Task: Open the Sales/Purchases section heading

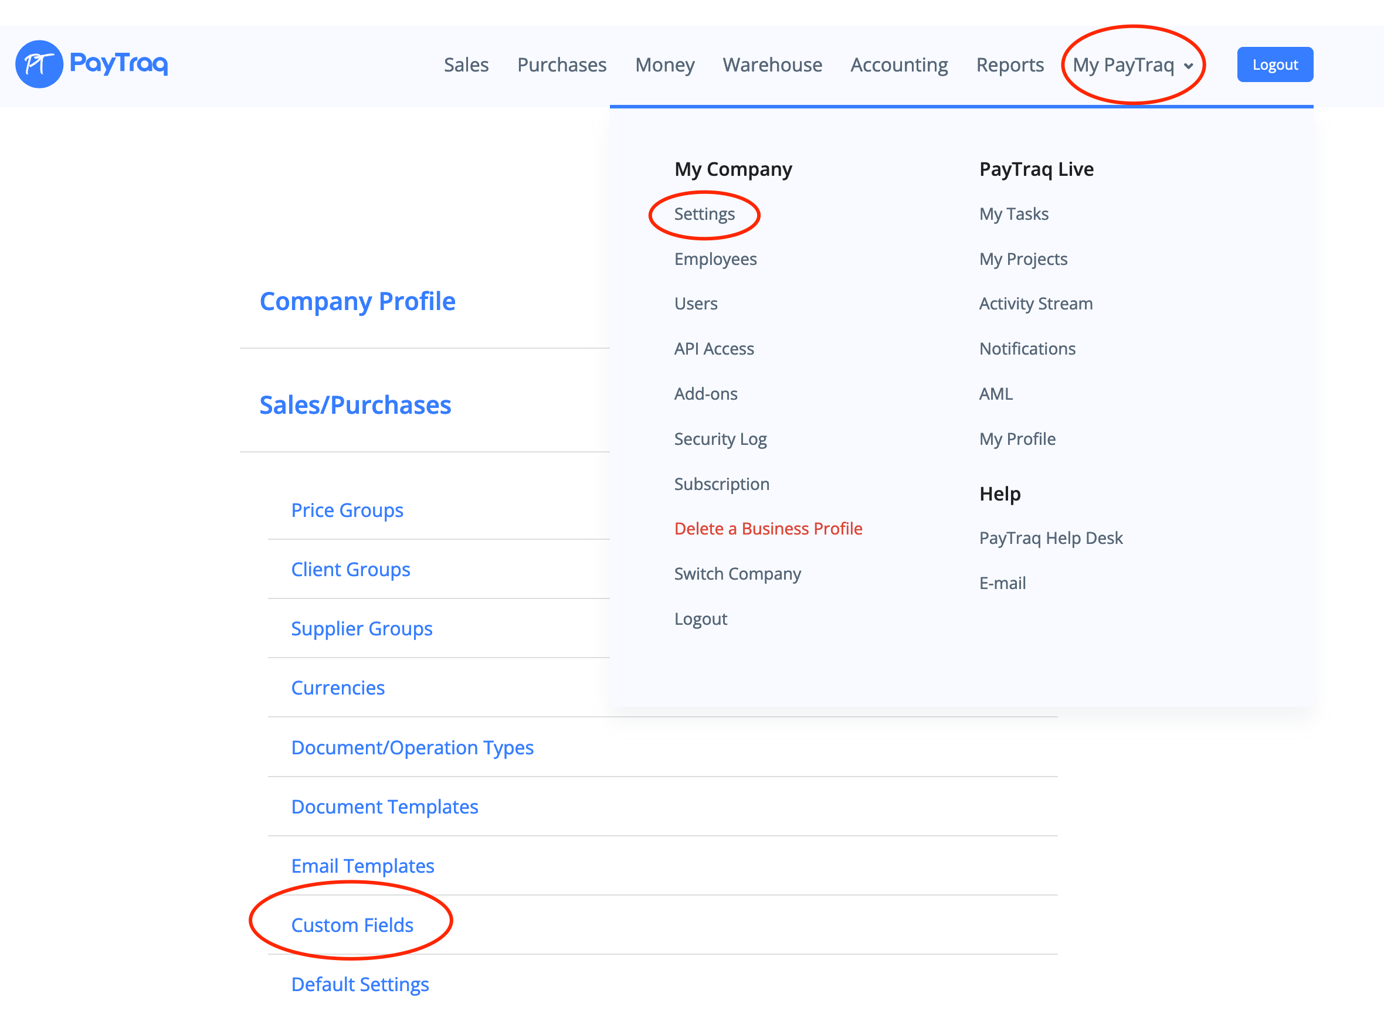Action: tap(355, 406)
